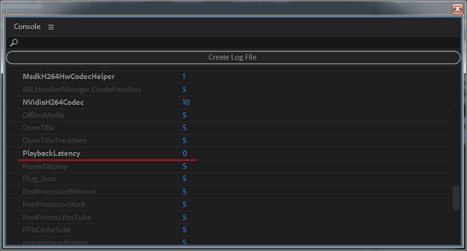Viewport: 467px width, 251px height.
Task: Edit MsdkH264HwCodecHelper value 1
Action: (x=184, y=76)
